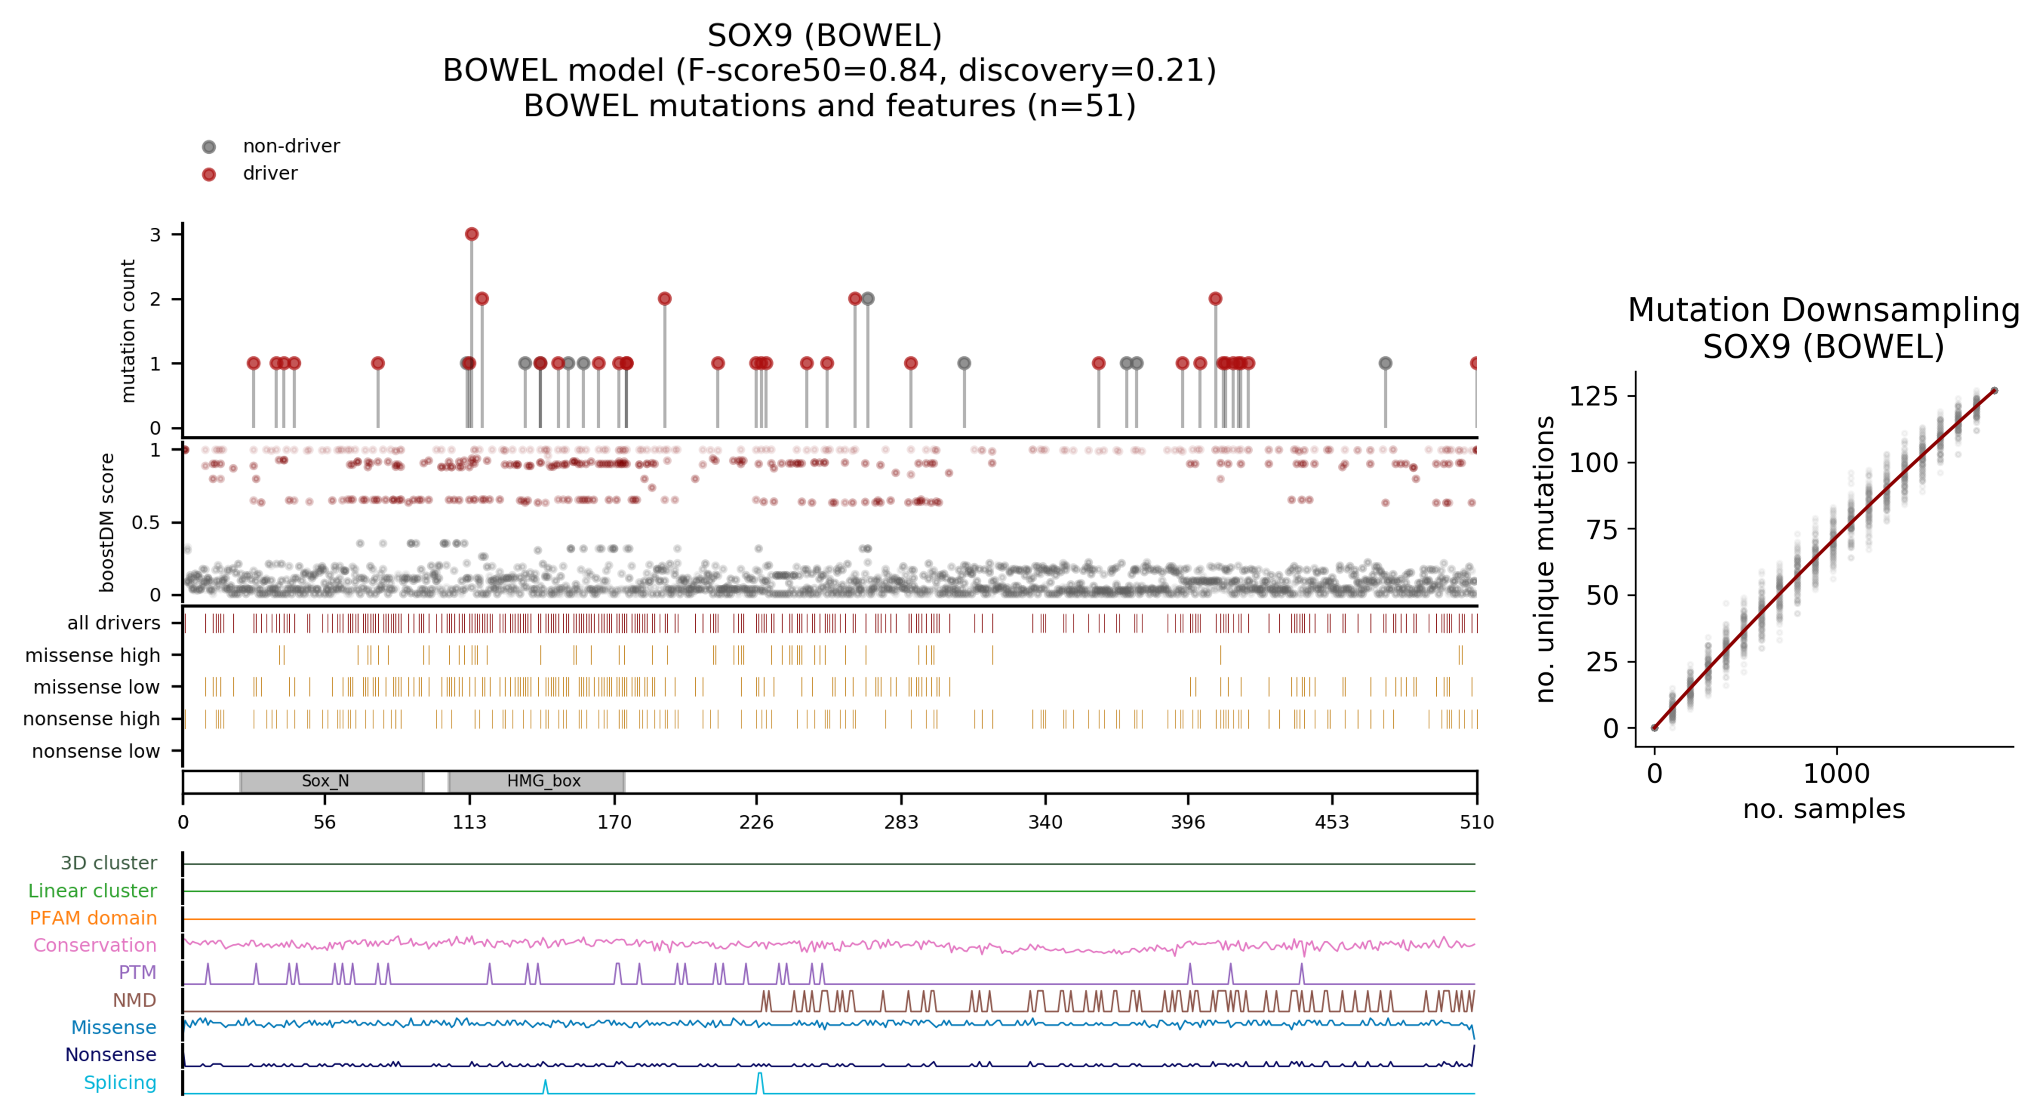The image size is (2037, 1120).
Task: Click the 'all drivers' track label
Action: (x=114, y=623)
